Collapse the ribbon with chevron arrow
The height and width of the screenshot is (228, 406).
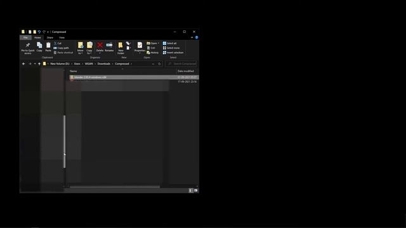click(192, 37)
